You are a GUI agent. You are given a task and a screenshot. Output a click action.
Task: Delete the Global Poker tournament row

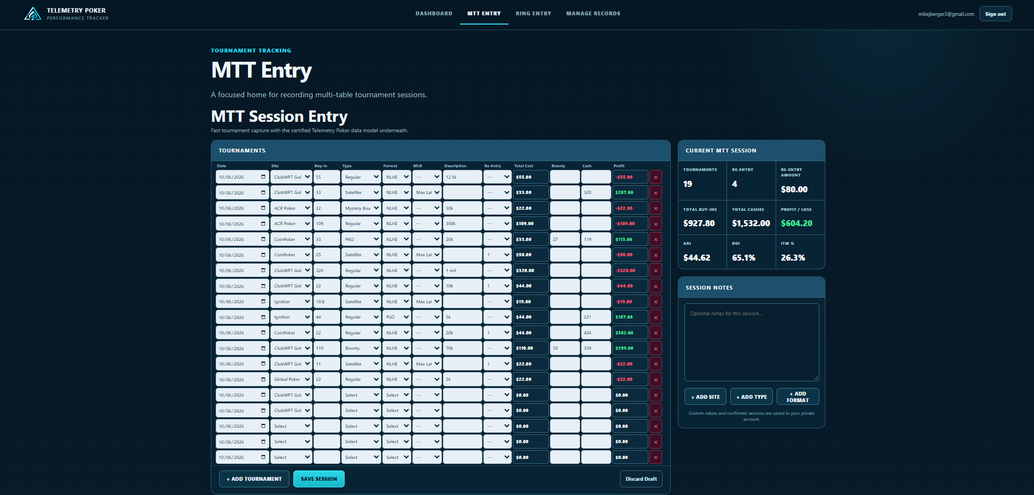pyautogui.click(x=655, y=379)
